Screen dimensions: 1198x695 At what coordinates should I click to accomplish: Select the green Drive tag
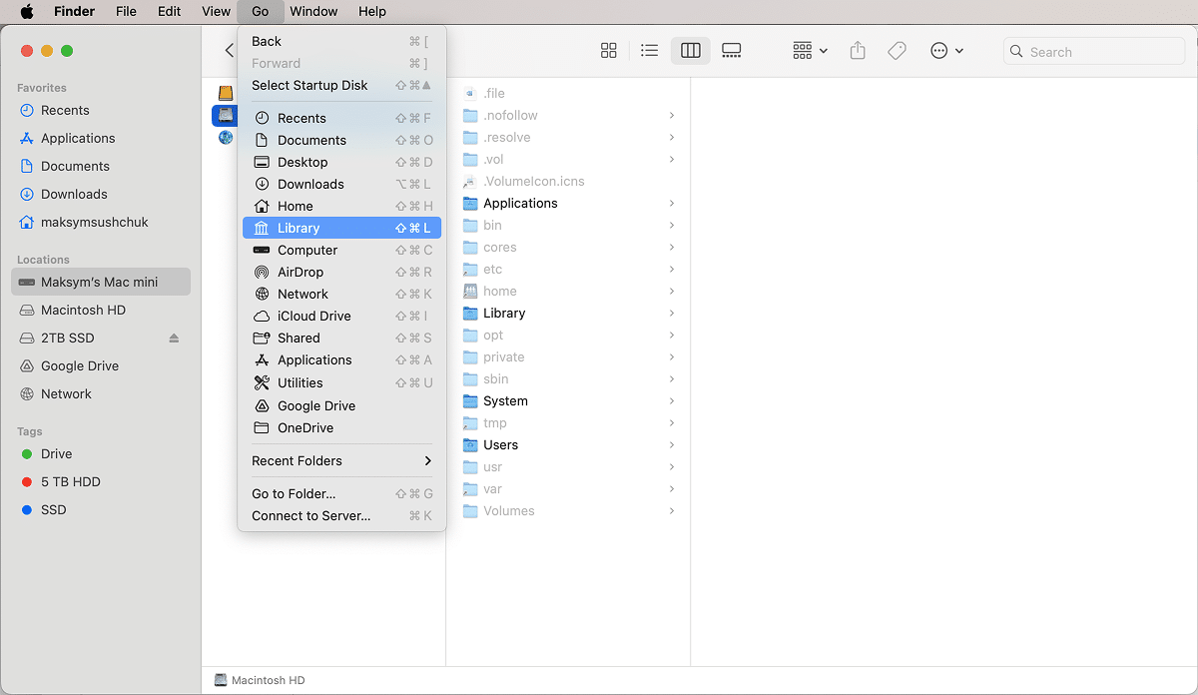coord(100,453)
